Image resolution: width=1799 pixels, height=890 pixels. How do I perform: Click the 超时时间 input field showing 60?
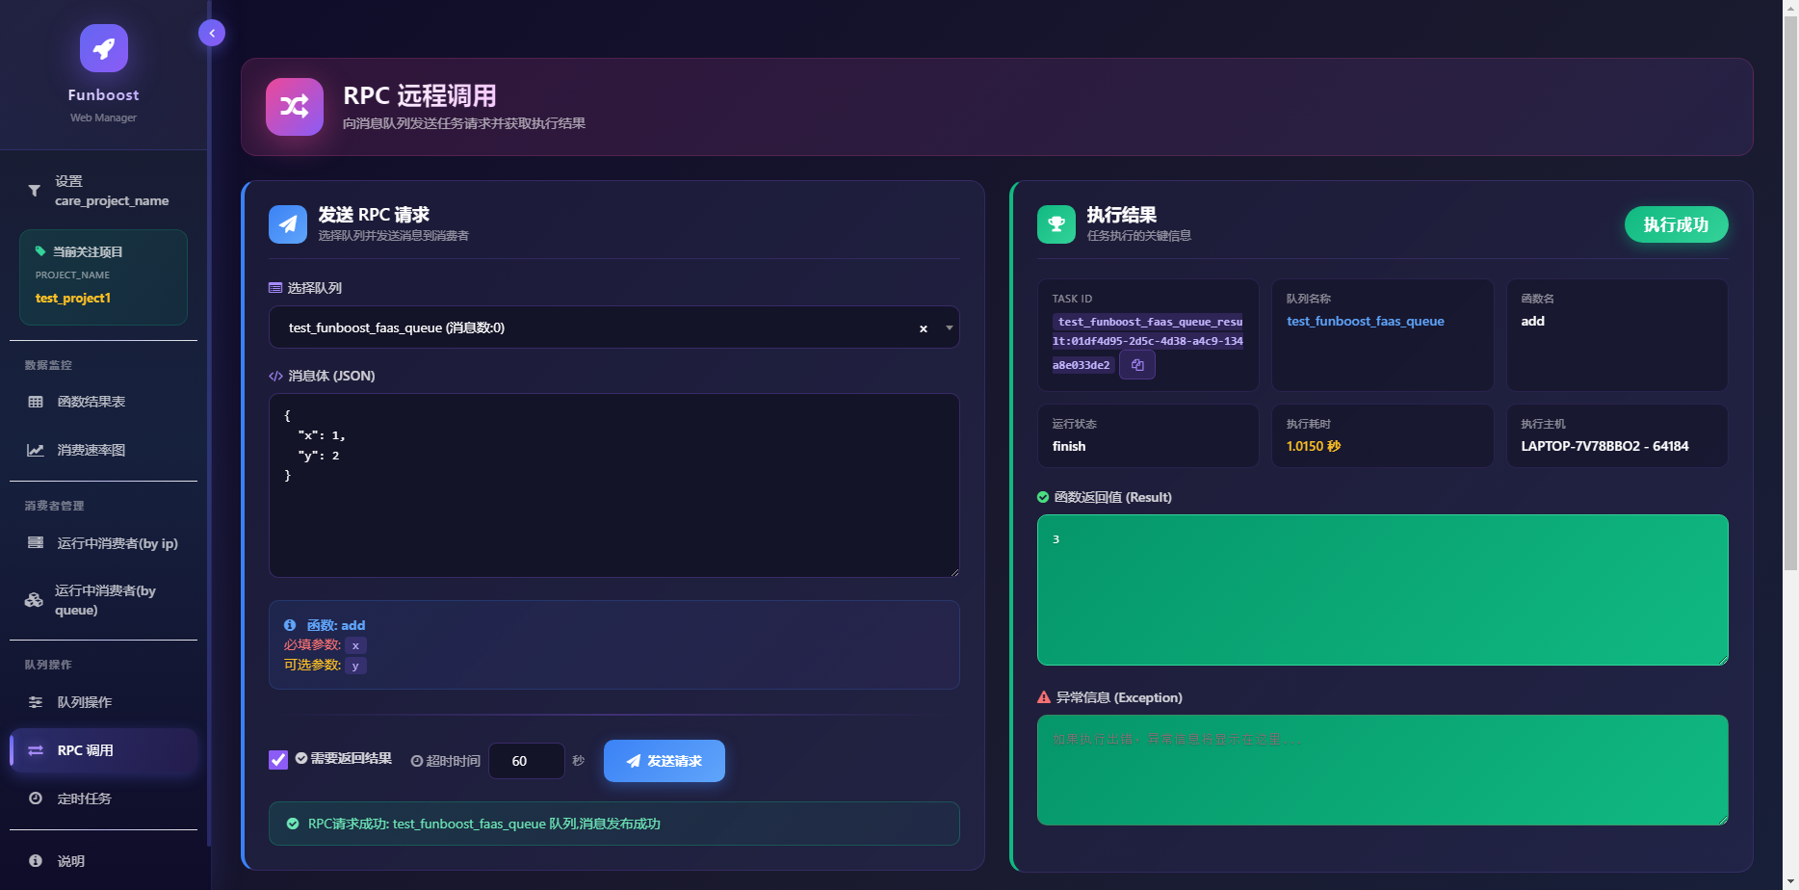coord(526,761)
